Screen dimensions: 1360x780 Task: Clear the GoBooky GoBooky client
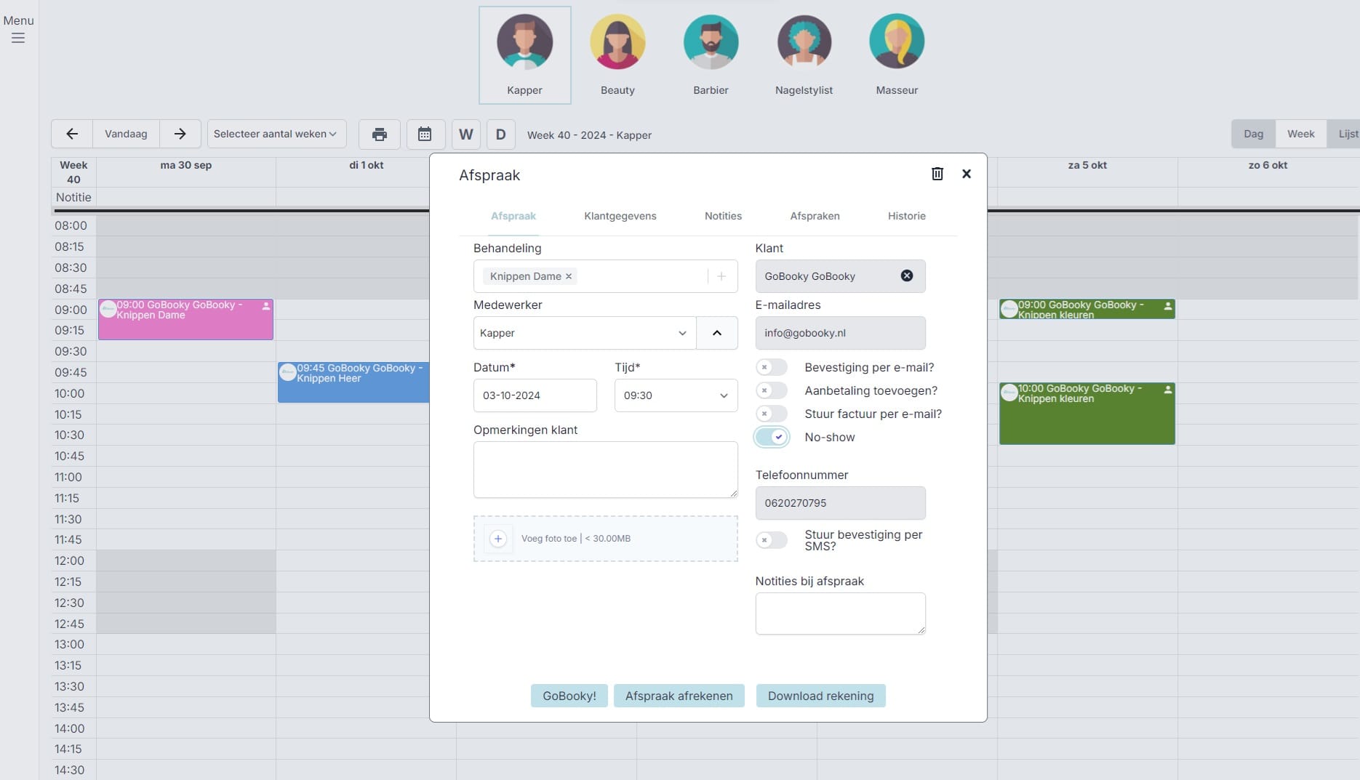point(907,276)
